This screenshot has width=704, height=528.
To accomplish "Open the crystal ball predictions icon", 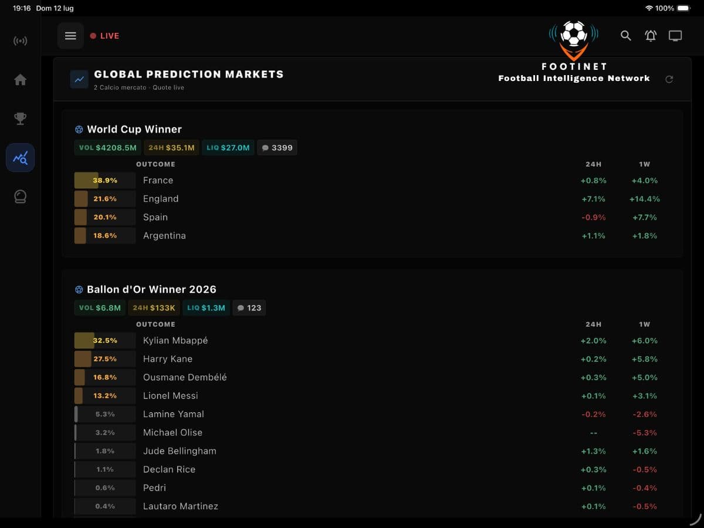I will [21, 197].
